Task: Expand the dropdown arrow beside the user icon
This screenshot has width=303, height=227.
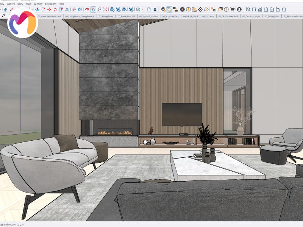Action: (142, 9)
